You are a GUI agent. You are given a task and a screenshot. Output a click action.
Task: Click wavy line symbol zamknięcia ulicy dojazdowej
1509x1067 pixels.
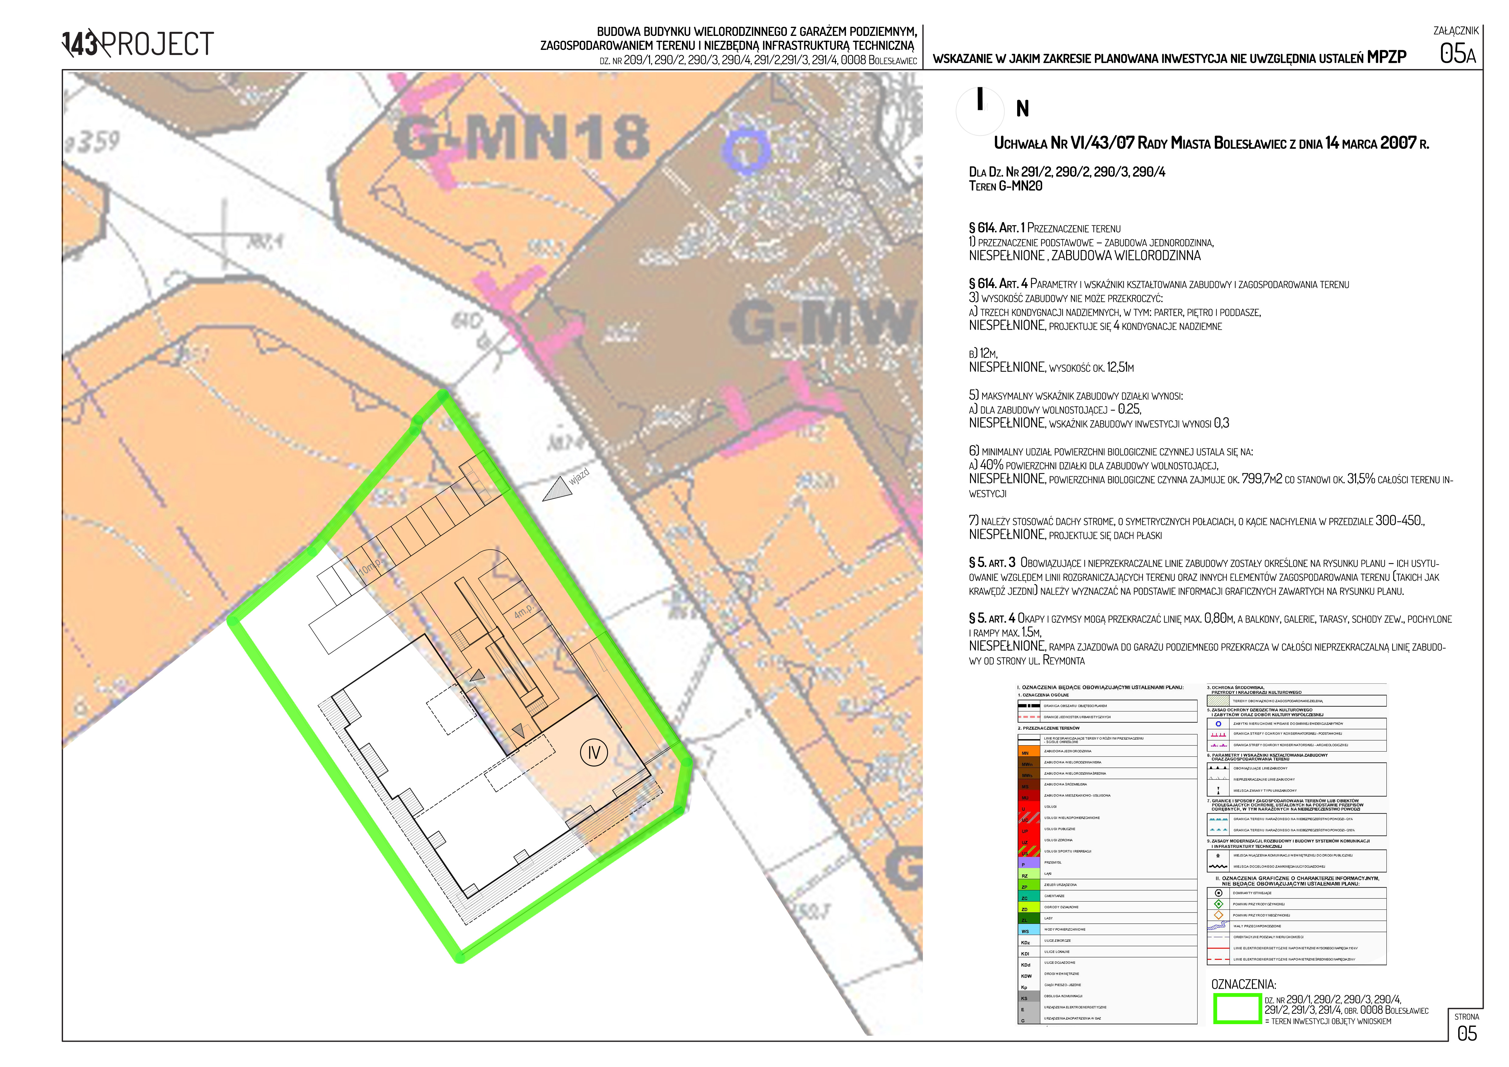click(1218, 866)
